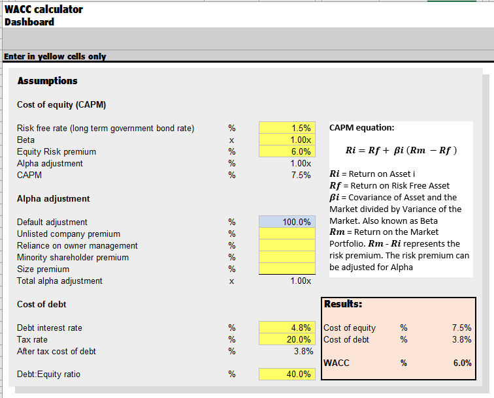Click the Reliance on owner management label

coord(77,246)
